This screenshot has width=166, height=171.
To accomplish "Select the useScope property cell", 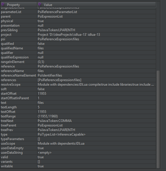I will pos(19,143).
